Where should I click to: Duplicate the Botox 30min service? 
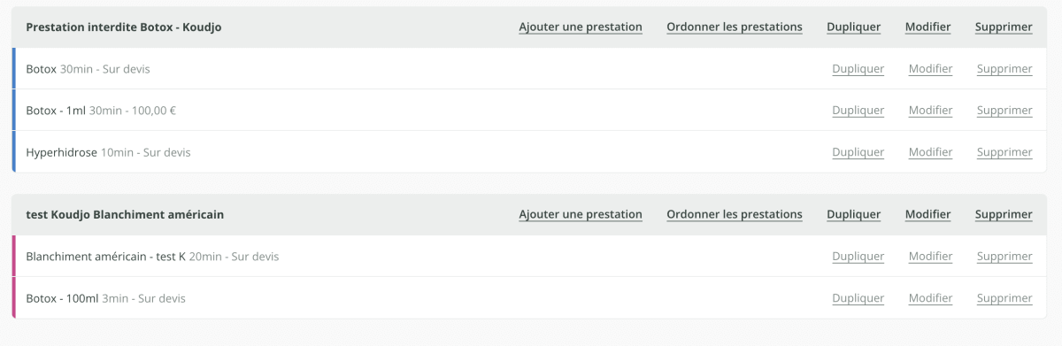click(858, 68)
